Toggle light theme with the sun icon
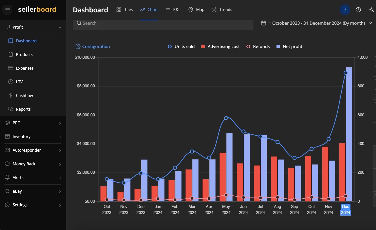 click(x=371, y=10)
